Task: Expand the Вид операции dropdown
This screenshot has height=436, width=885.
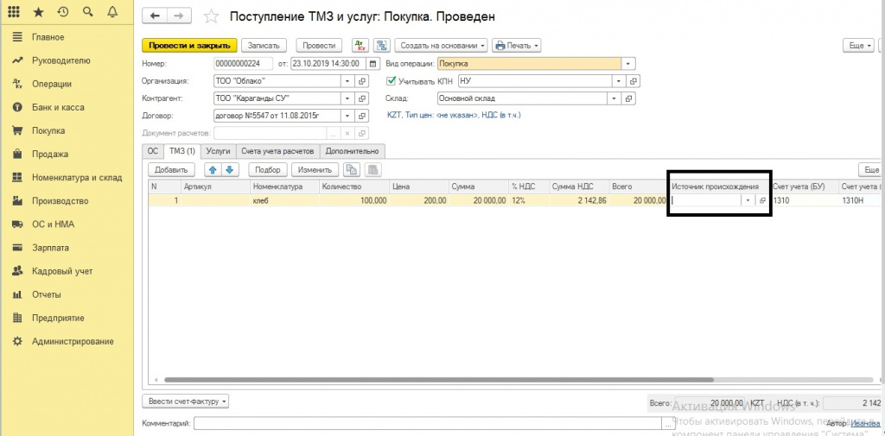Action: pos(629,64)
